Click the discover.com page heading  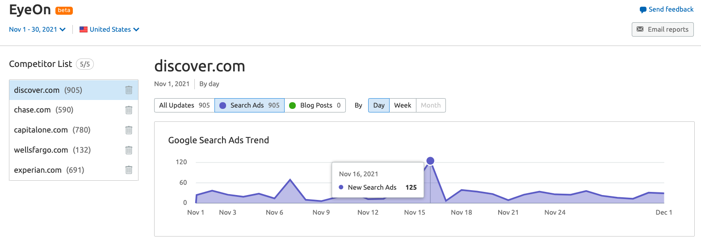[x=200, y=66]
